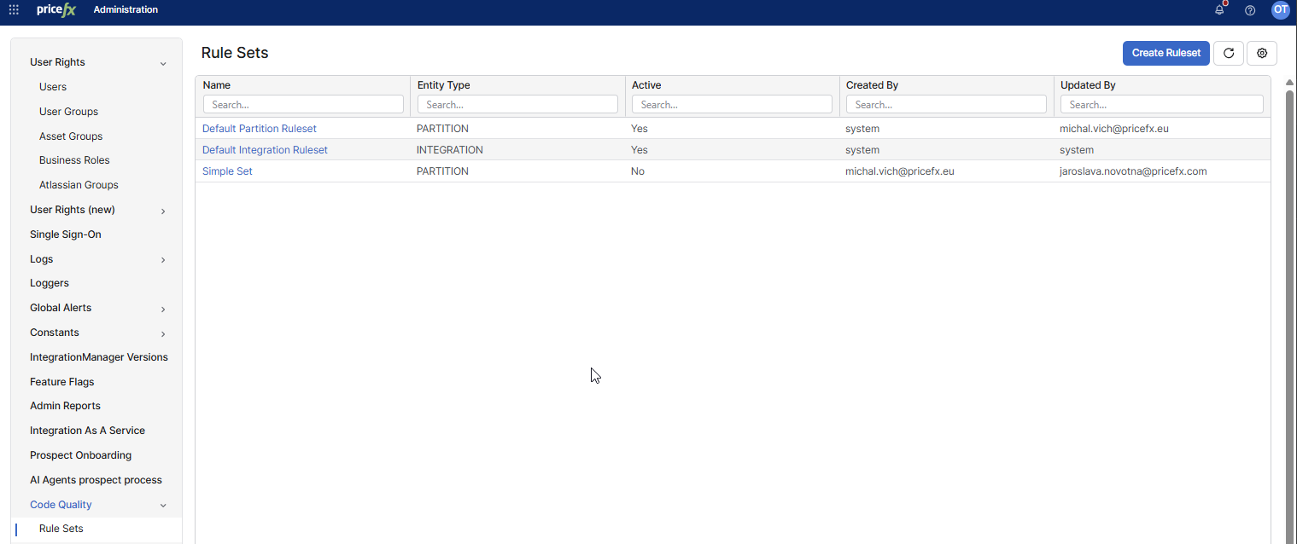
Task: Go to Feature Flags page
Action: tap(61, 382)
